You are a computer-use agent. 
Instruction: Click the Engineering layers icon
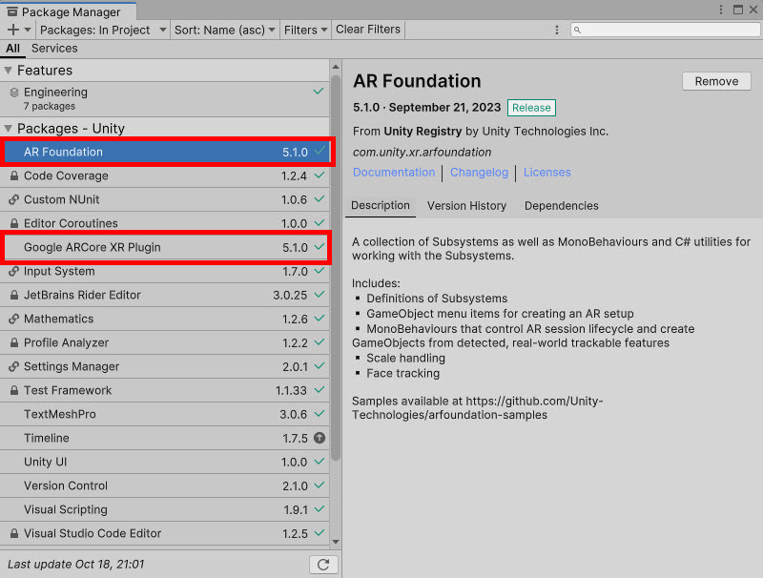click(14, 93)
